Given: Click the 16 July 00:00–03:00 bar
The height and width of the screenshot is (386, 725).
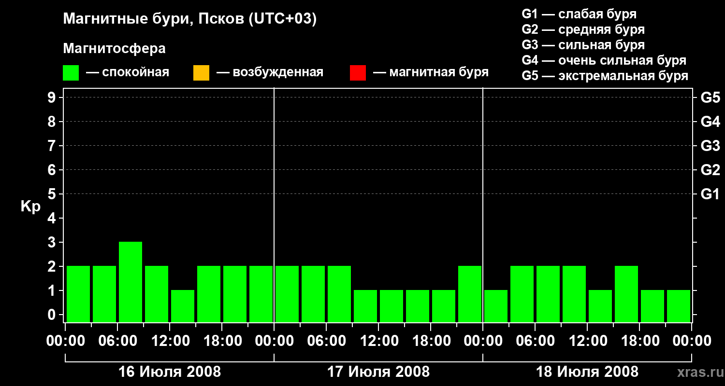Looking at the screenshot, I should coord(78,294).
